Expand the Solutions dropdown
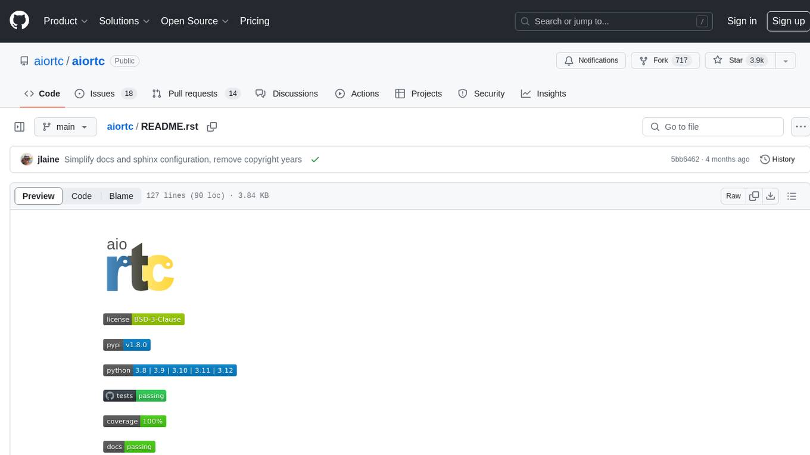810x455 pixels. (x=124, y=21)
